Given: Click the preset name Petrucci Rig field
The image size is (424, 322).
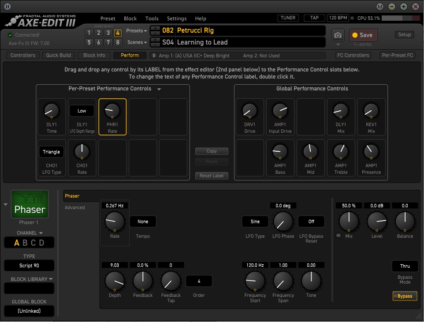Looking at the screenshot, I should (x=250, y=30).
